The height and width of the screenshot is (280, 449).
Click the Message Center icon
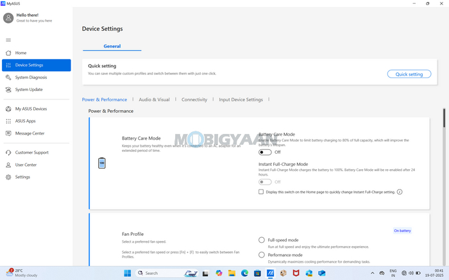8,133
